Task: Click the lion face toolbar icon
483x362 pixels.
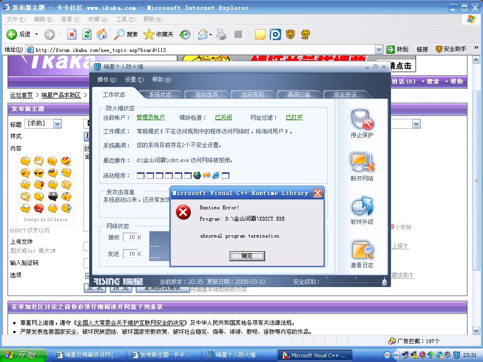Action: pos(305,34)
